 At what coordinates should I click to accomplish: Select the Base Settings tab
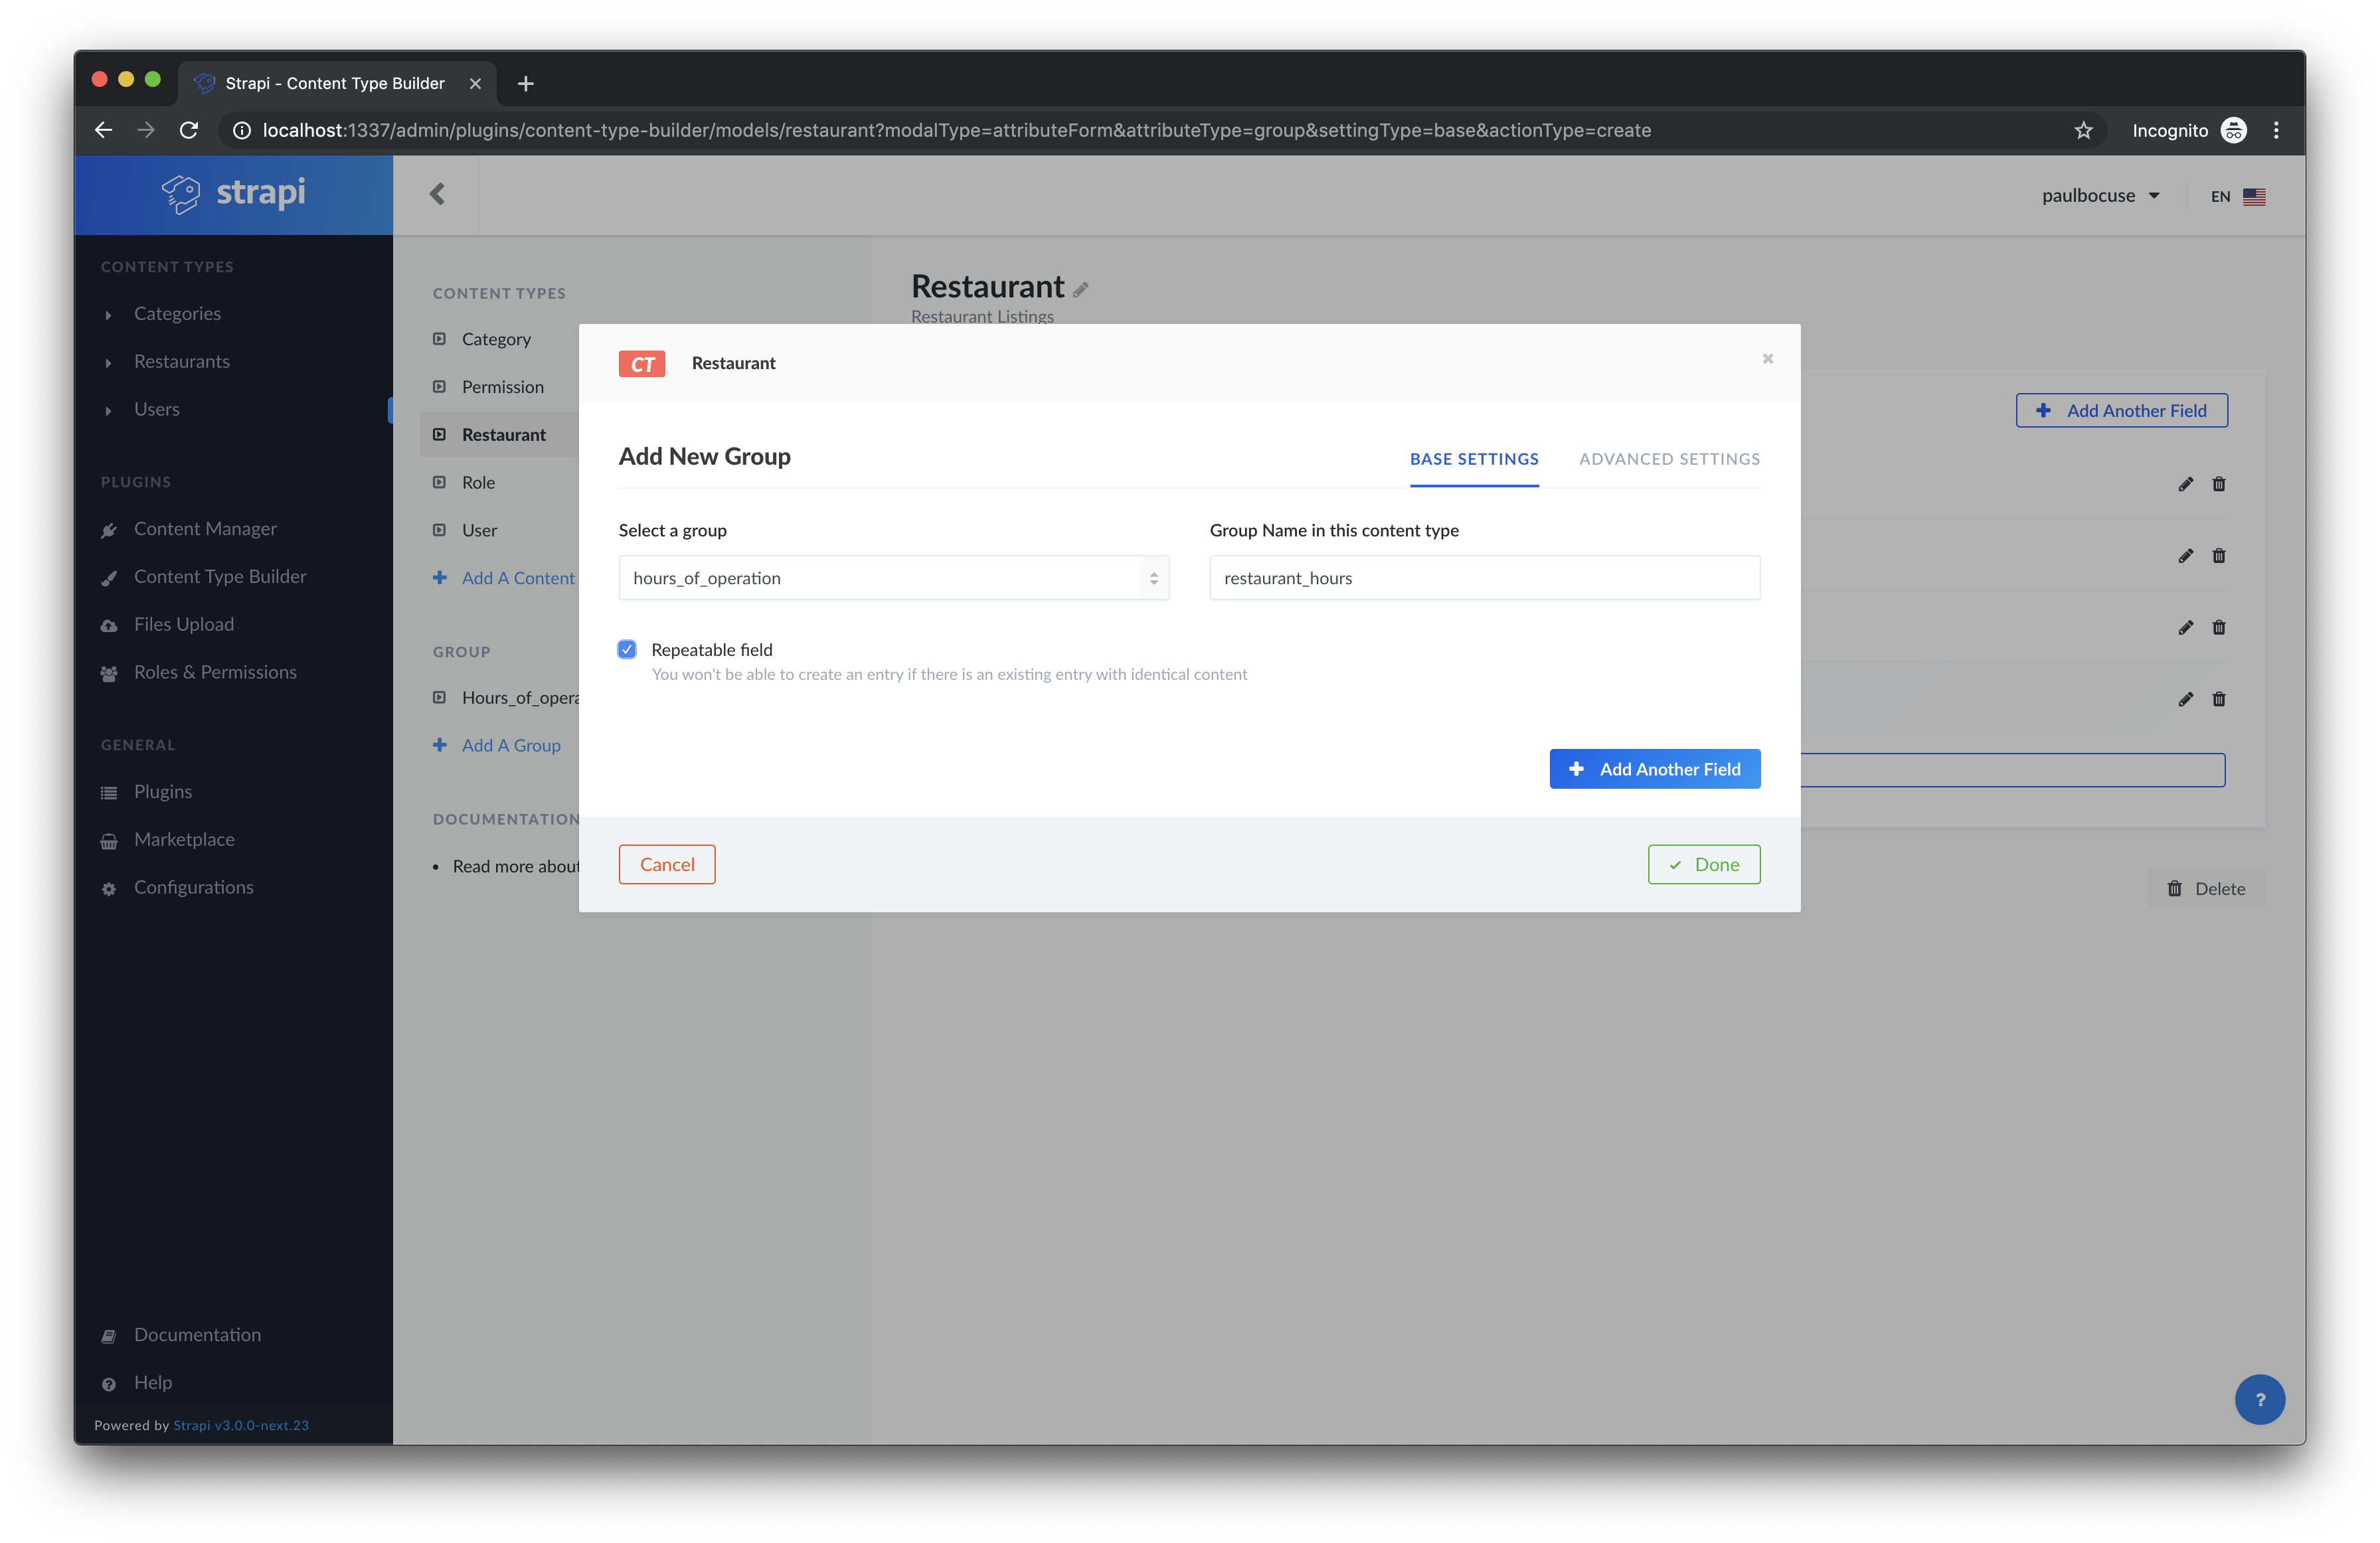(1474, 459)
